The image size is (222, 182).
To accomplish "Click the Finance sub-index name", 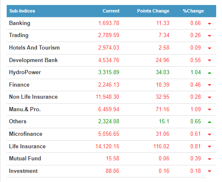I will [19, 85].
